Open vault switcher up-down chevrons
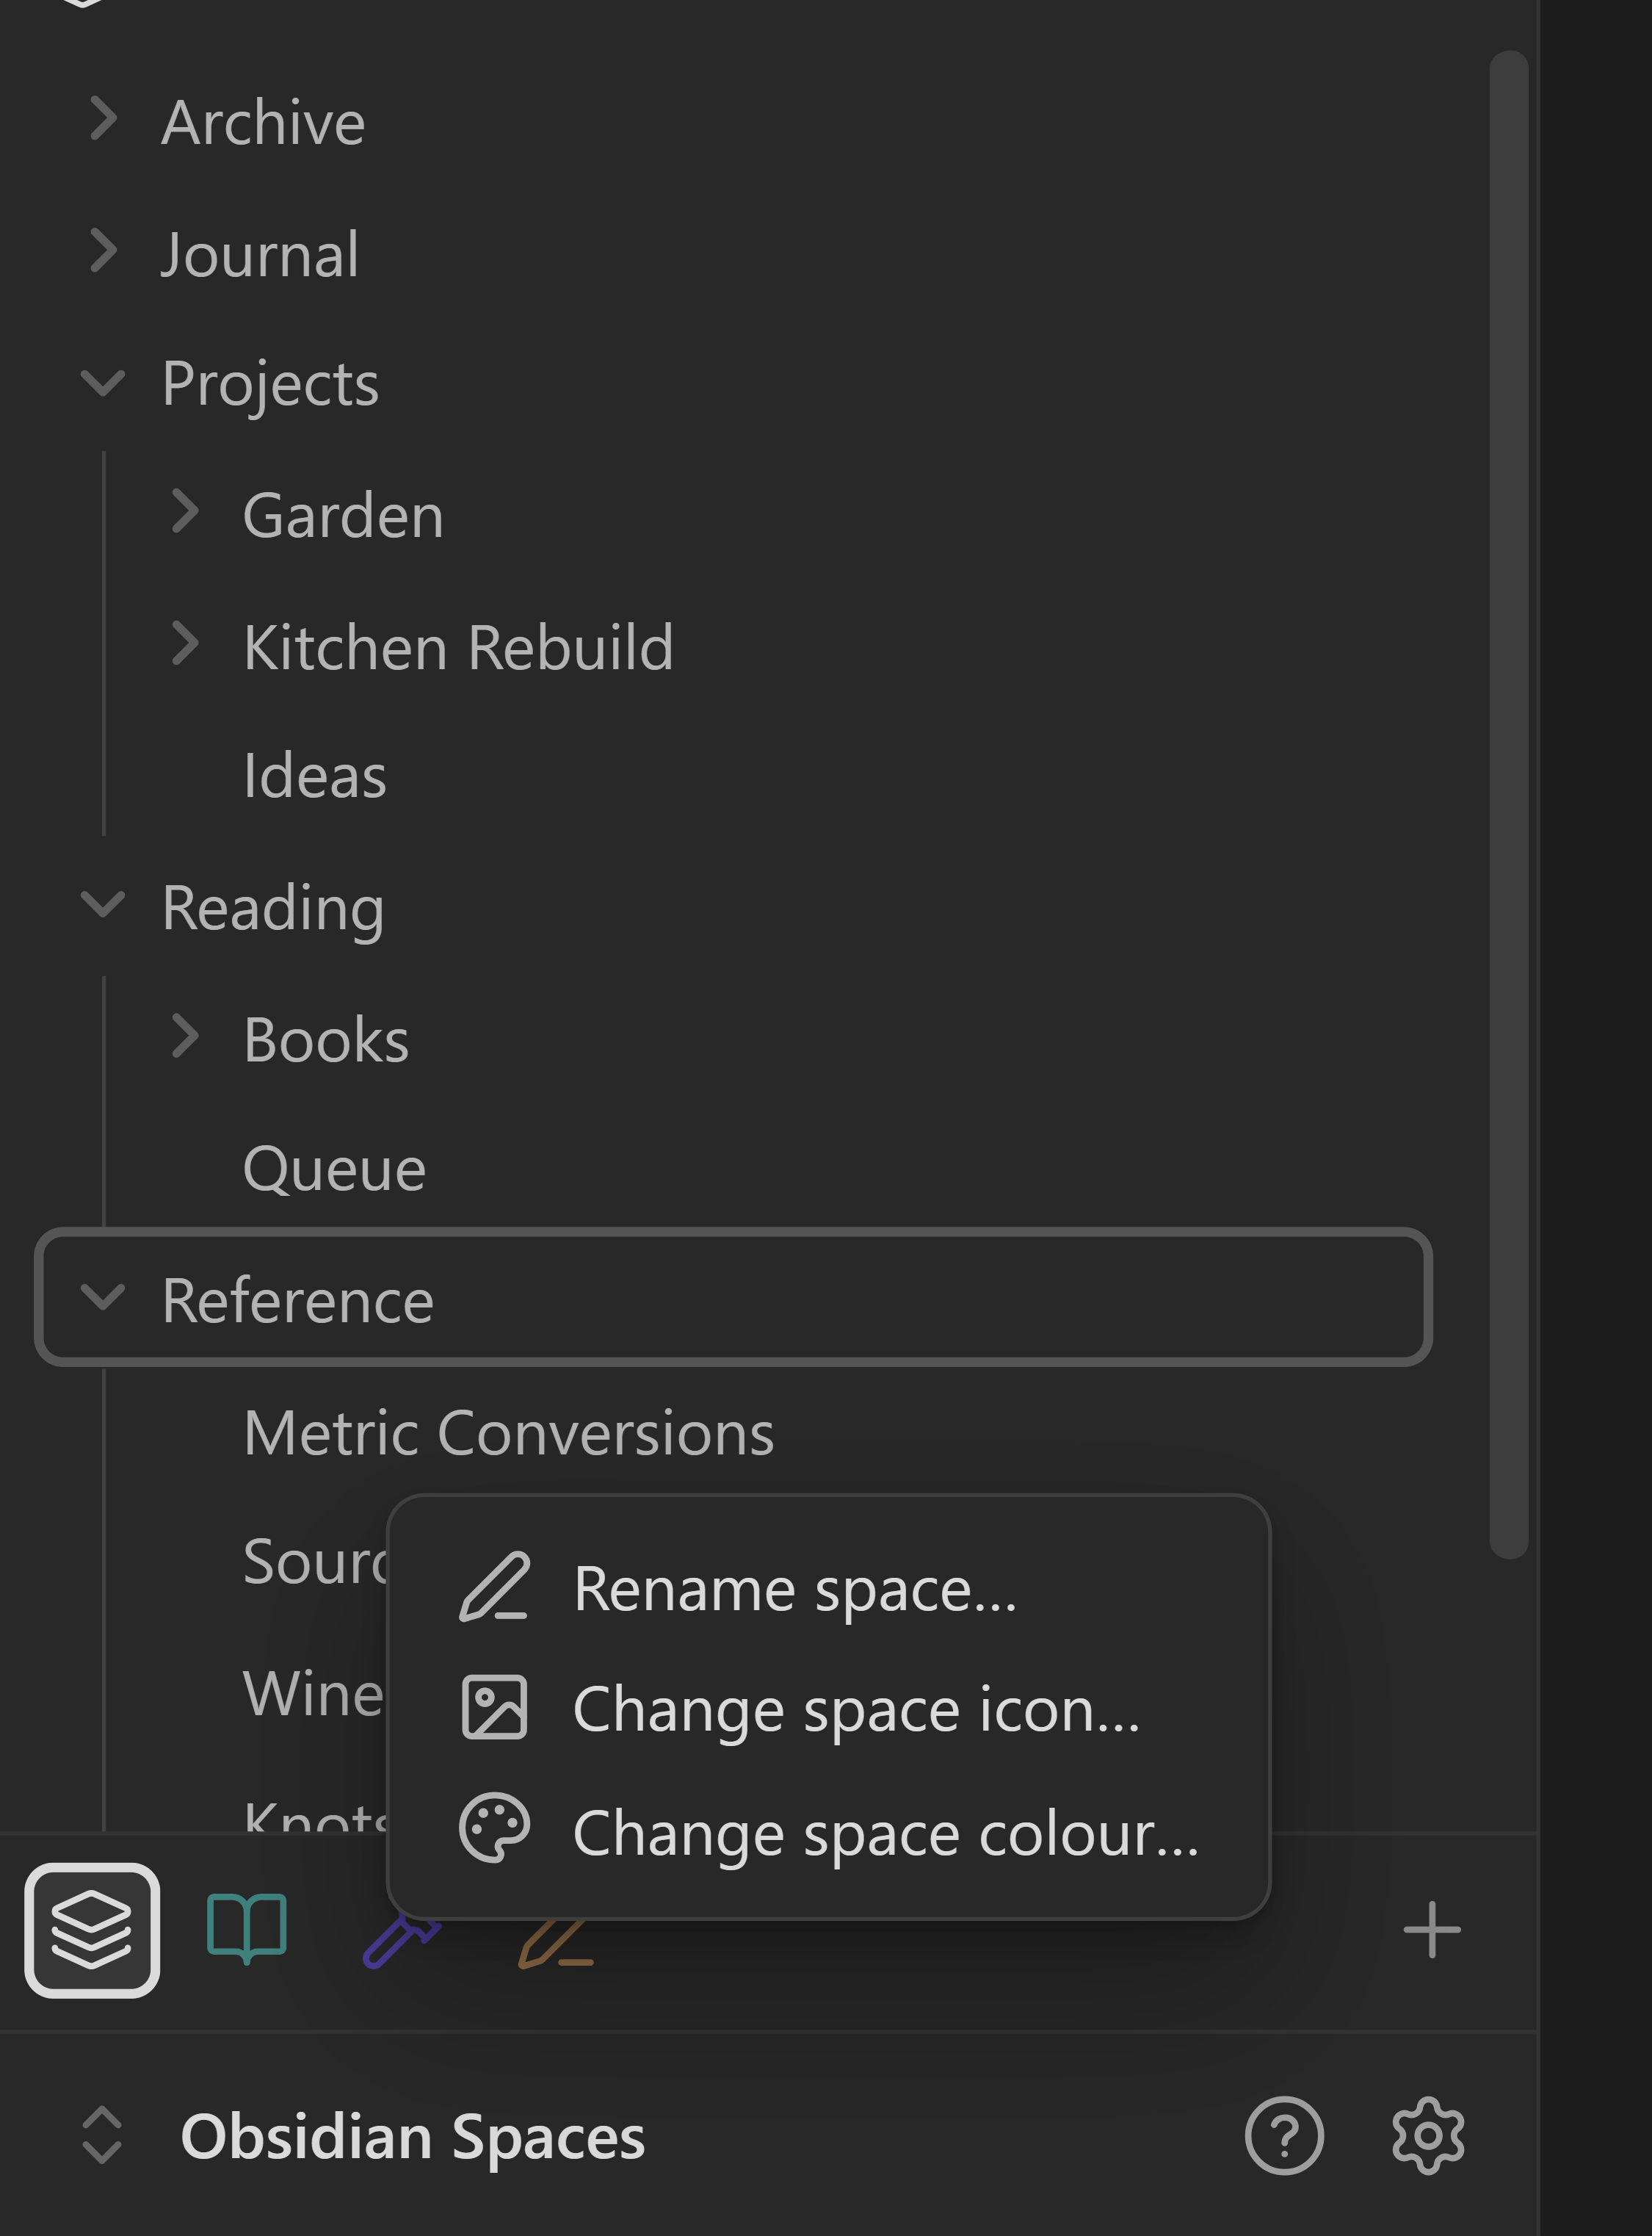The height and width of the screenshot is (2236, 1652). click(x=102, y=2135)
